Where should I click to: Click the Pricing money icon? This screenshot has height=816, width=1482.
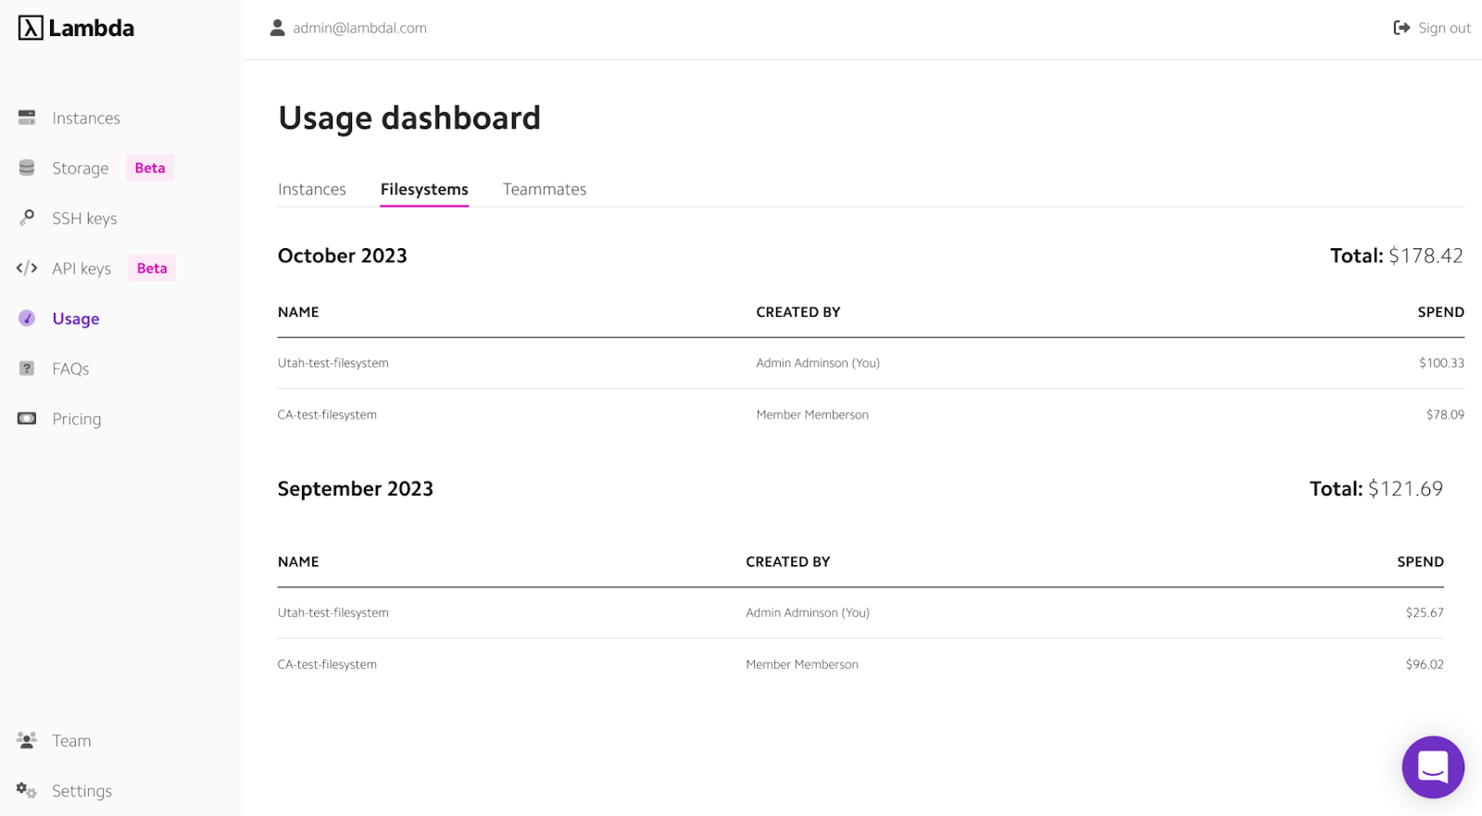26,418
